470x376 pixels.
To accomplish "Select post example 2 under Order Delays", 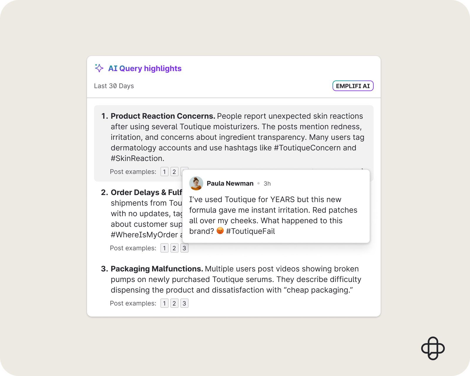I will [174, 248].
